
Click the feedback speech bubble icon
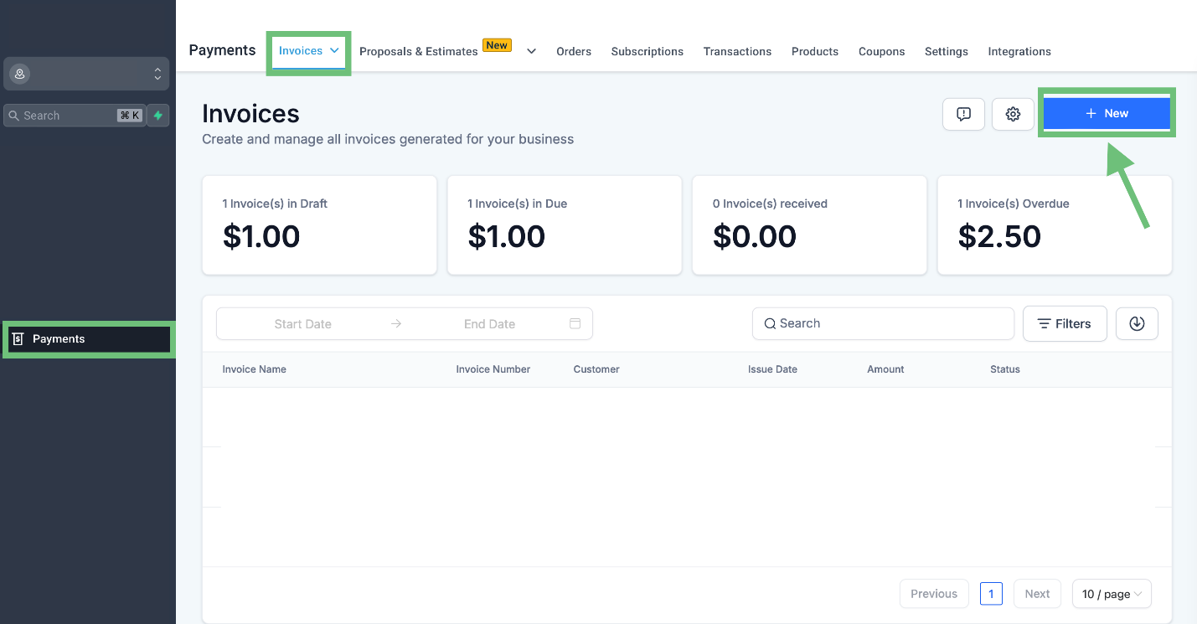tap(963, 114)
